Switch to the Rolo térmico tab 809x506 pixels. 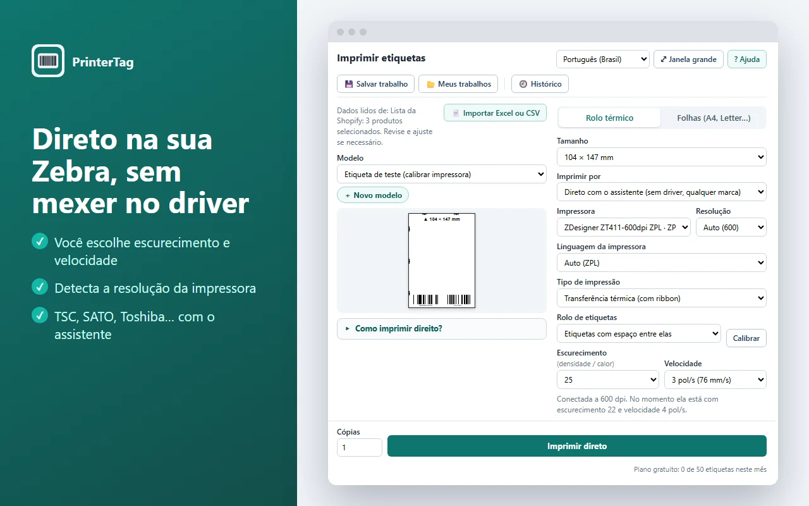click(x=609, y=118)
